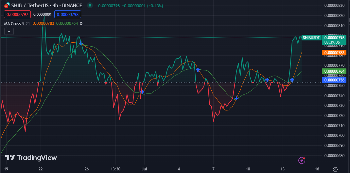Click the Ø symbol after MA Cross values
This screenshot has width=350, height=173.
click(x=81, y=23)
